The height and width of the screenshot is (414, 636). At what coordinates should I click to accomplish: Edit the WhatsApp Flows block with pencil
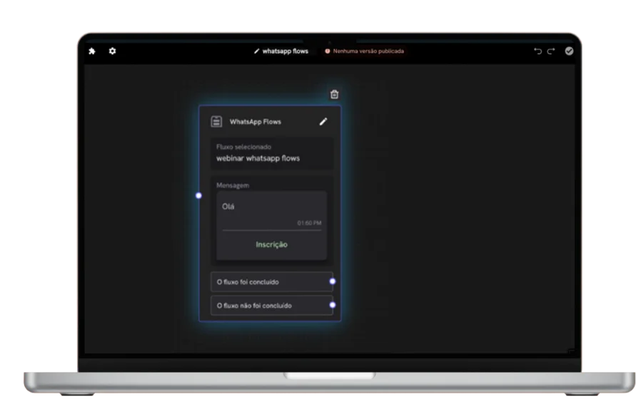coord(323,122)
